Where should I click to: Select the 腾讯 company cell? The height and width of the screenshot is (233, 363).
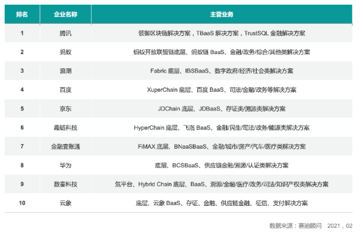click(66, 33)
